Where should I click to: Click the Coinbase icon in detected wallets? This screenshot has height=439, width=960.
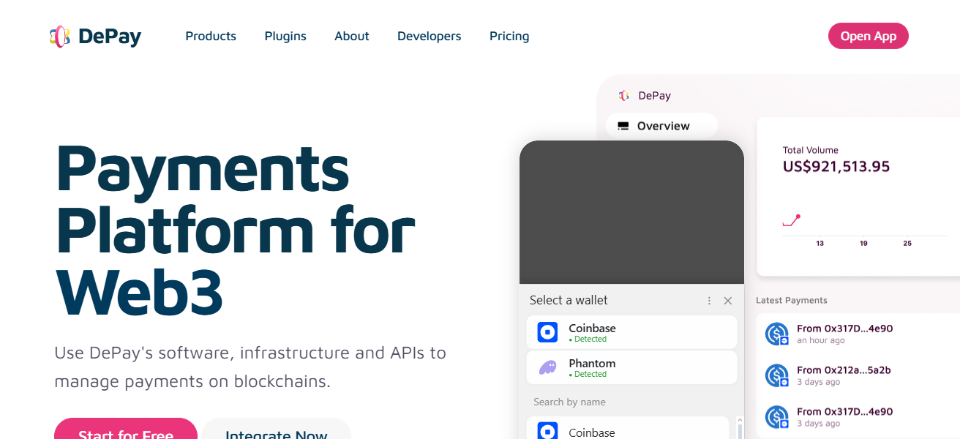pyautogui.click(x=547, y=333)
